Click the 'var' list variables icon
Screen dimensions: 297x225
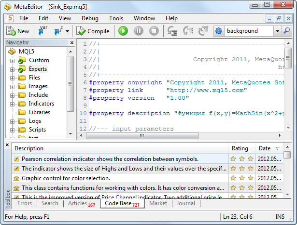coord(43,31)
